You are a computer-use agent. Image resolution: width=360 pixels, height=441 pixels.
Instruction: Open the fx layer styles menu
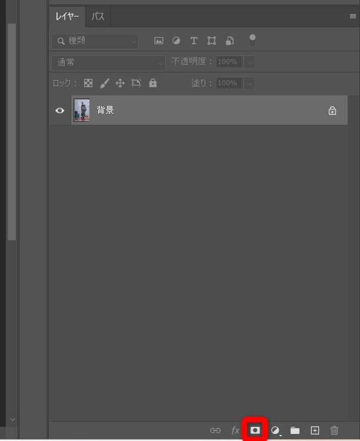pyautogui.click(x=235, y=430)
